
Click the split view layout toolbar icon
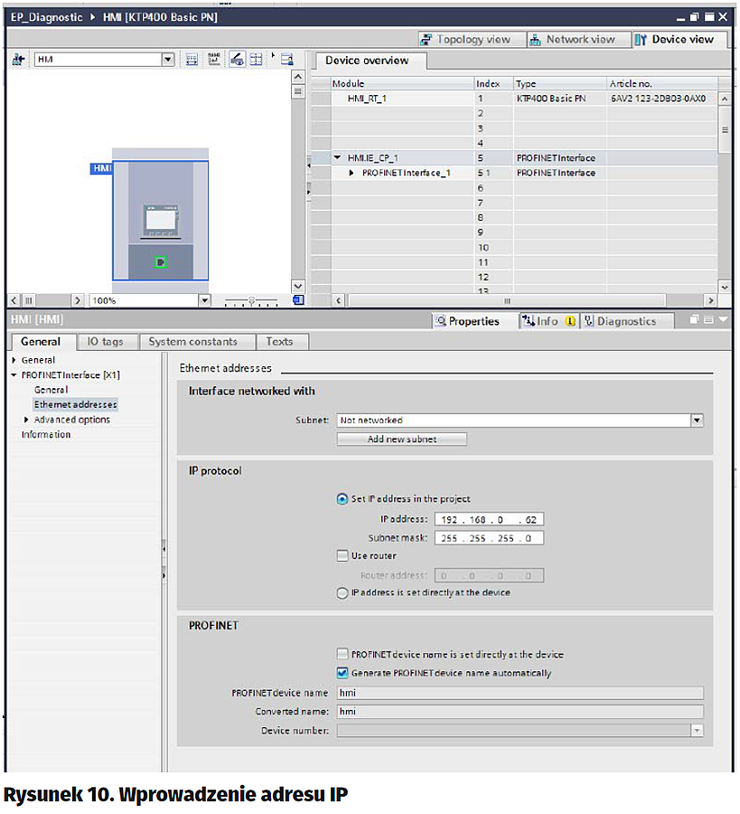pos(257,60)
